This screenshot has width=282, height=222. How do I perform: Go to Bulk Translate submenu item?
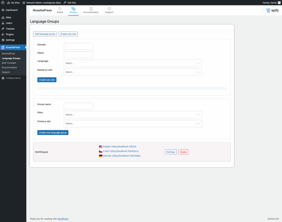9,63
